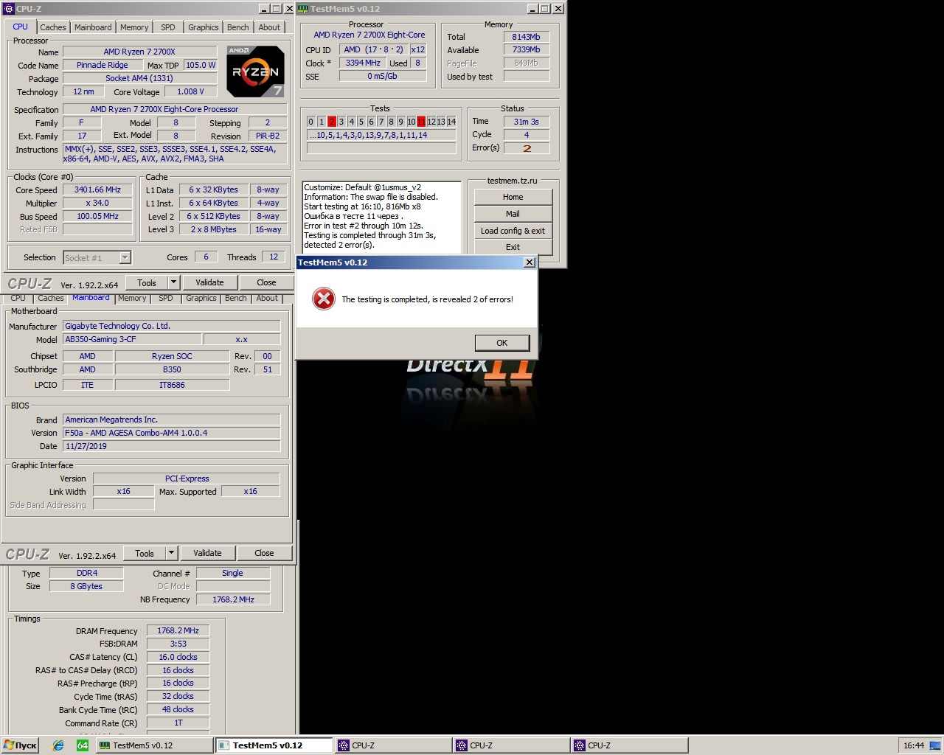
Task: Click the Multiplier value x 34.0
Action: coord(97,203)
